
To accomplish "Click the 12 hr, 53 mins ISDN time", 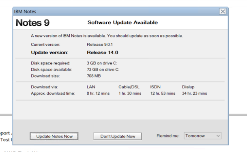I will [163, 93].
